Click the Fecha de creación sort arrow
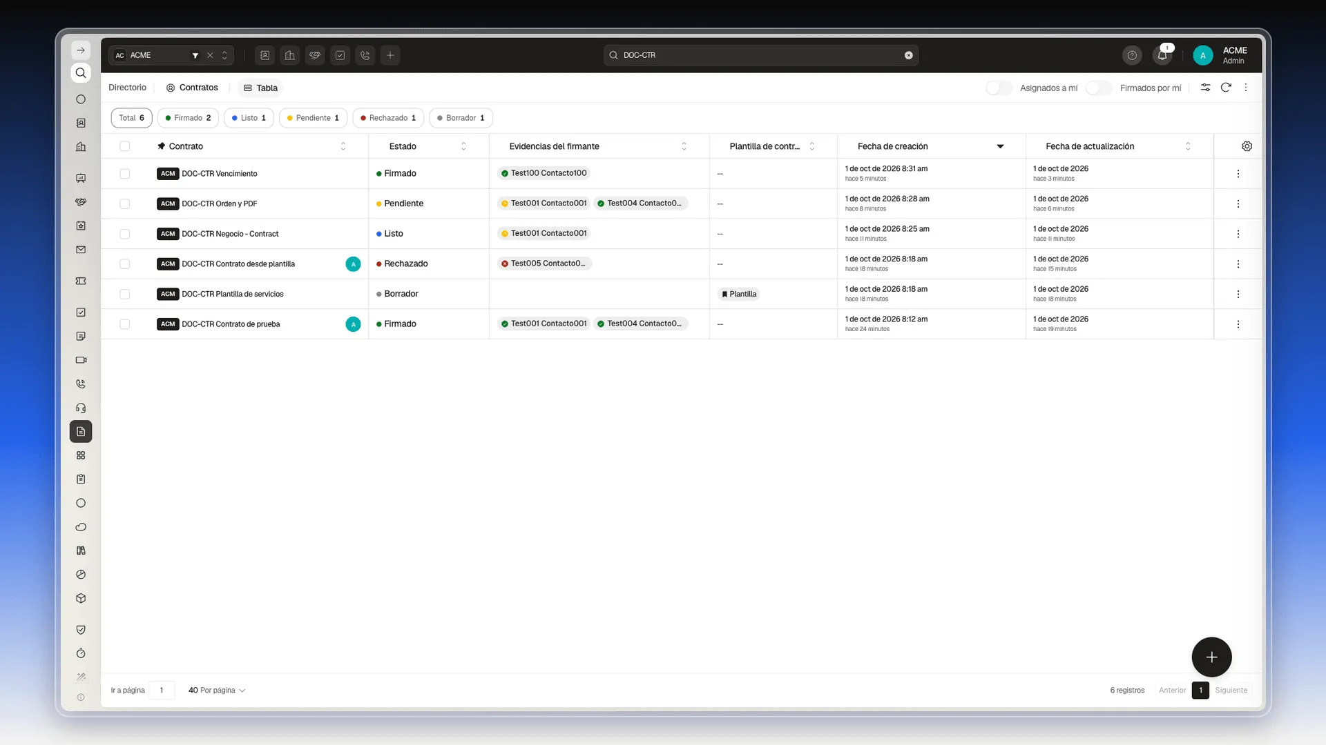 click(1000, 146)
